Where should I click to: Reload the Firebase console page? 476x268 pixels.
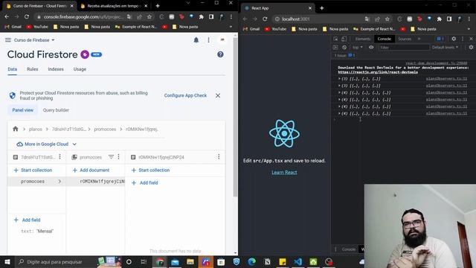tap(27, 16)
